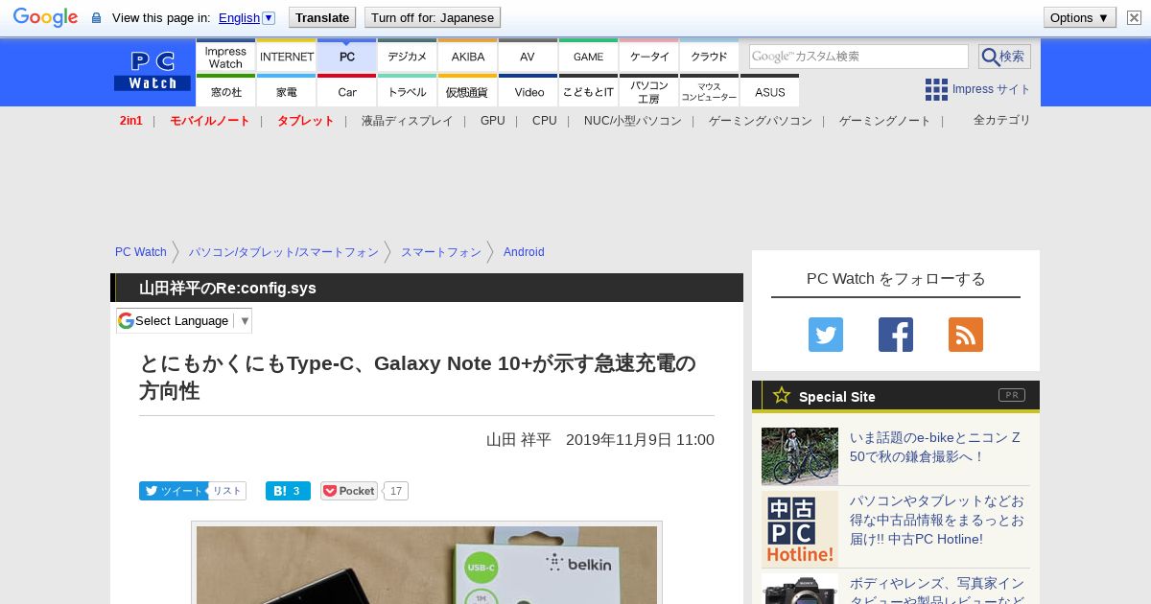Click the Special Site star icon
The image size is (1151, 604).
(782, 395)
